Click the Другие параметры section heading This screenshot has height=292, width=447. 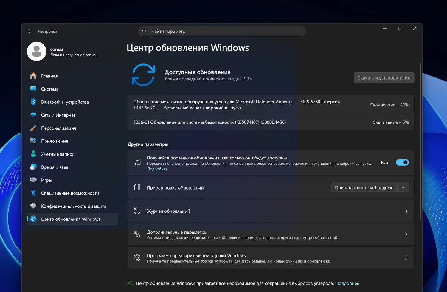click(148, 144)
